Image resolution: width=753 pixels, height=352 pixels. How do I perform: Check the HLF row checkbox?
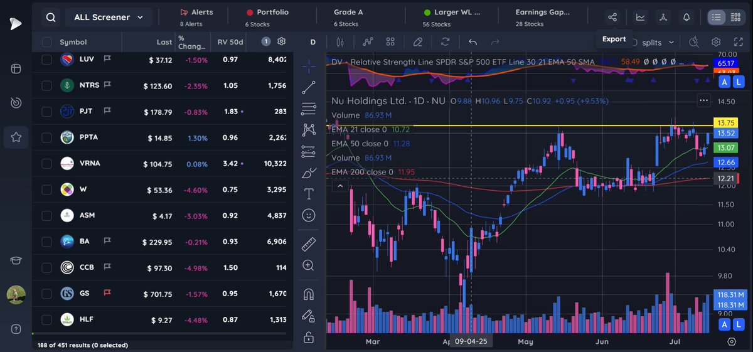pos(47,319)
